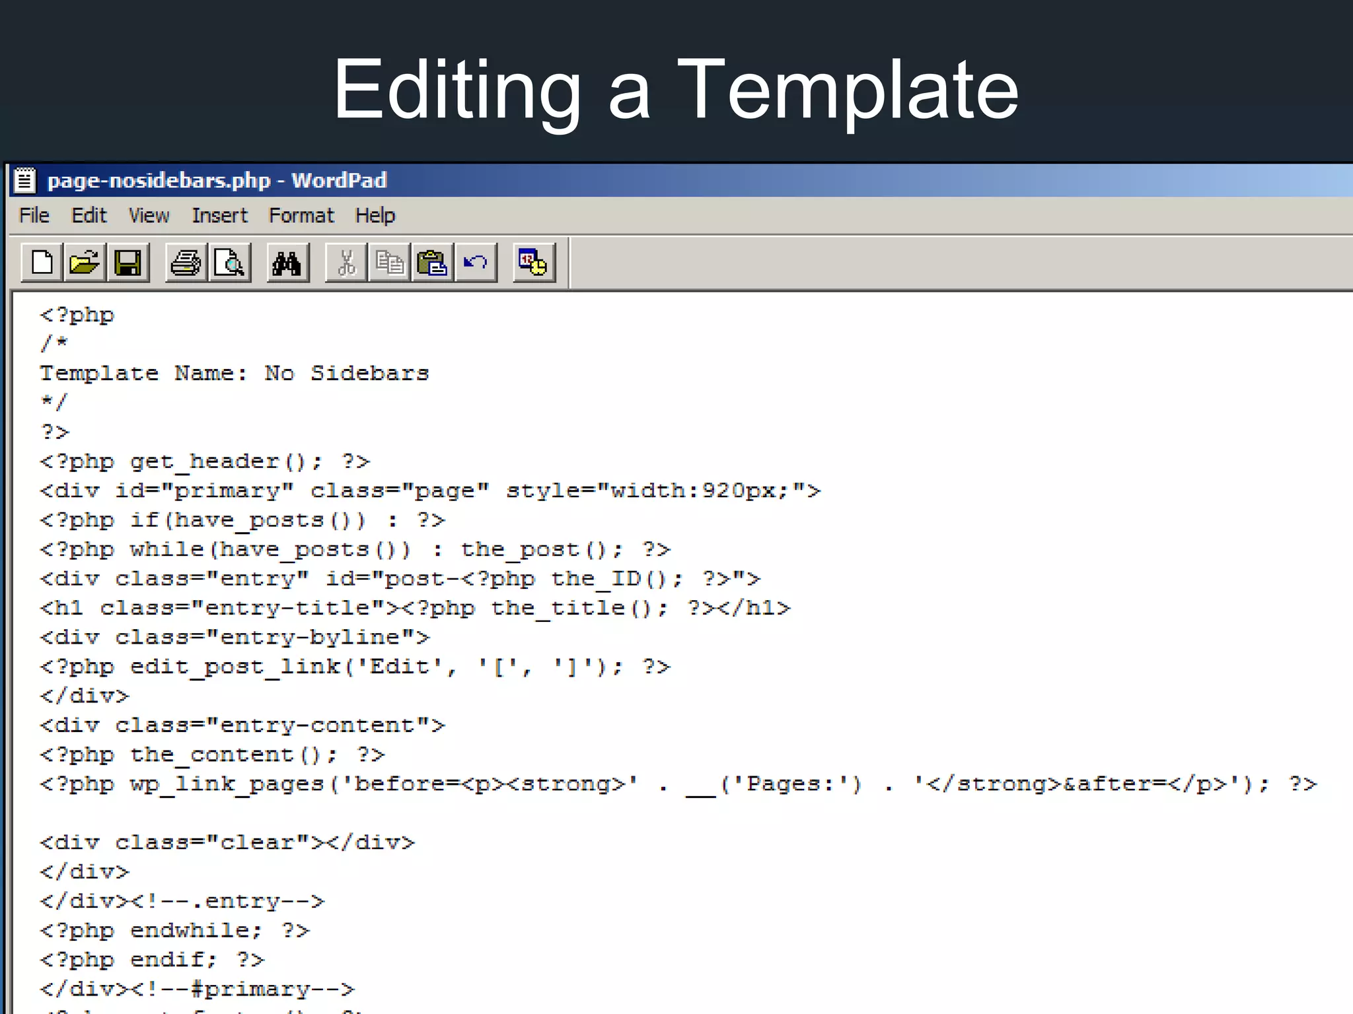This screenshot has width=1353, height=1014.
Task: Click the 'Template Name: No Sidebars' line
Action: point(235,373)
